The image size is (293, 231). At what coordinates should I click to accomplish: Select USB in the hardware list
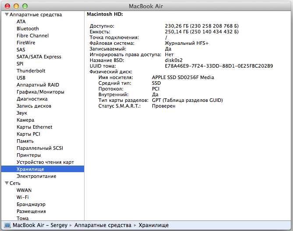(21, 78)
